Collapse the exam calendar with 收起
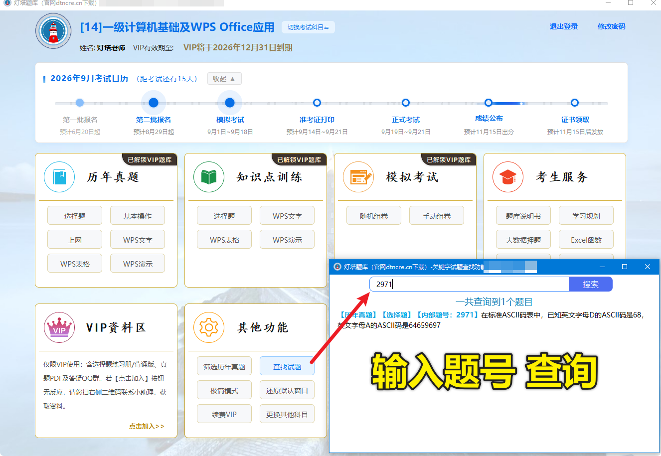661x456 pixels. coord(224,79)
